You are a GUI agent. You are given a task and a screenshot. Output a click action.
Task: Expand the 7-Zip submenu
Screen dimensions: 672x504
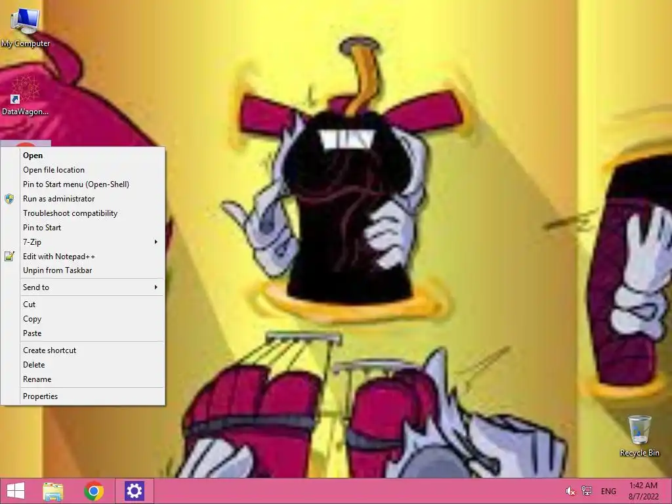coord(83,242)
